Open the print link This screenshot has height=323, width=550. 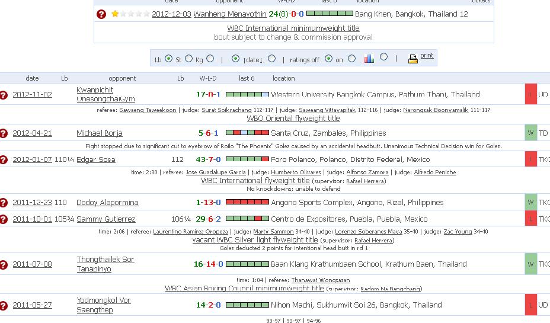point(427,55)
